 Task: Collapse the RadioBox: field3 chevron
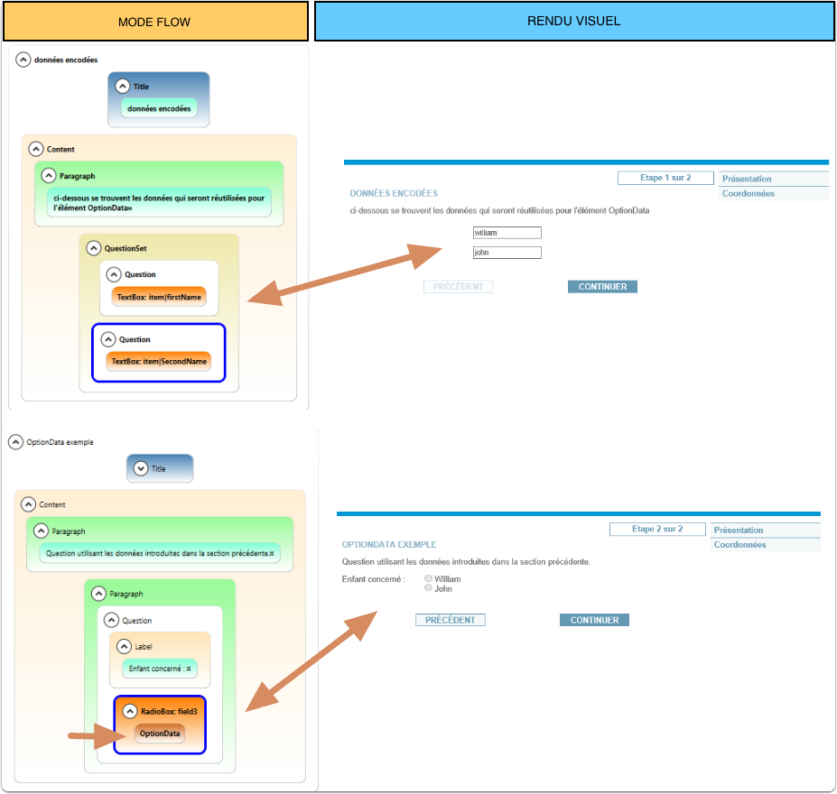pos(129,711)
